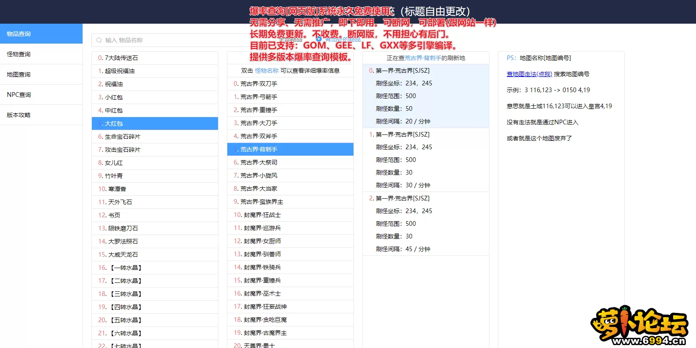
Task: Select item 2. 祝福油
Action: pyautogui.click(x=155, y=84)
